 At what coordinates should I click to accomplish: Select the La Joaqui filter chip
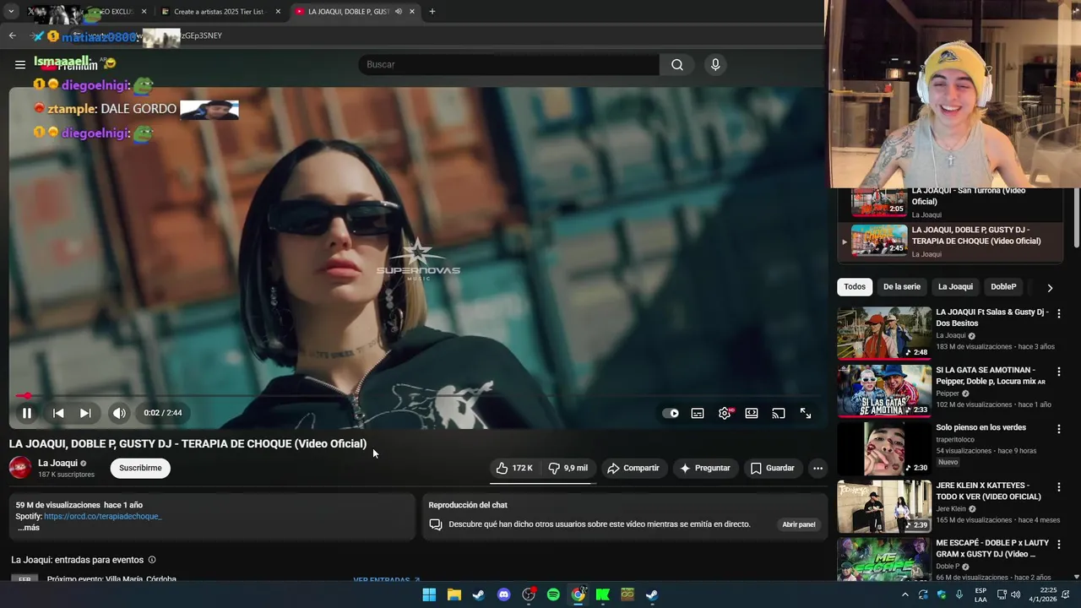click(955, 287)
